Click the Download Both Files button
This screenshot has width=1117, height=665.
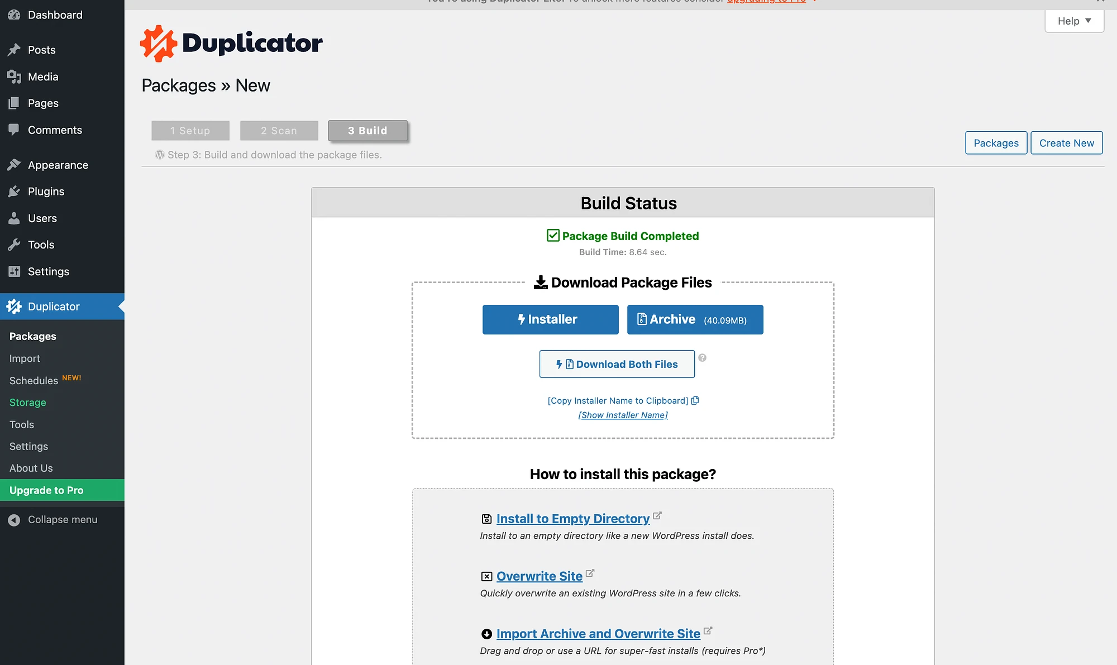(617, 363)
